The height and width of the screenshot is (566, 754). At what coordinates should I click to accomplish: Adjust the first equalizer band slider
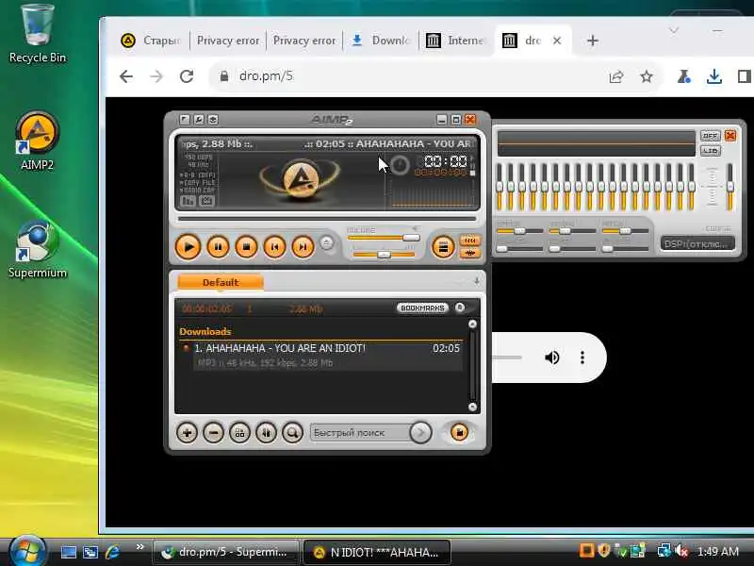point(500,187)
